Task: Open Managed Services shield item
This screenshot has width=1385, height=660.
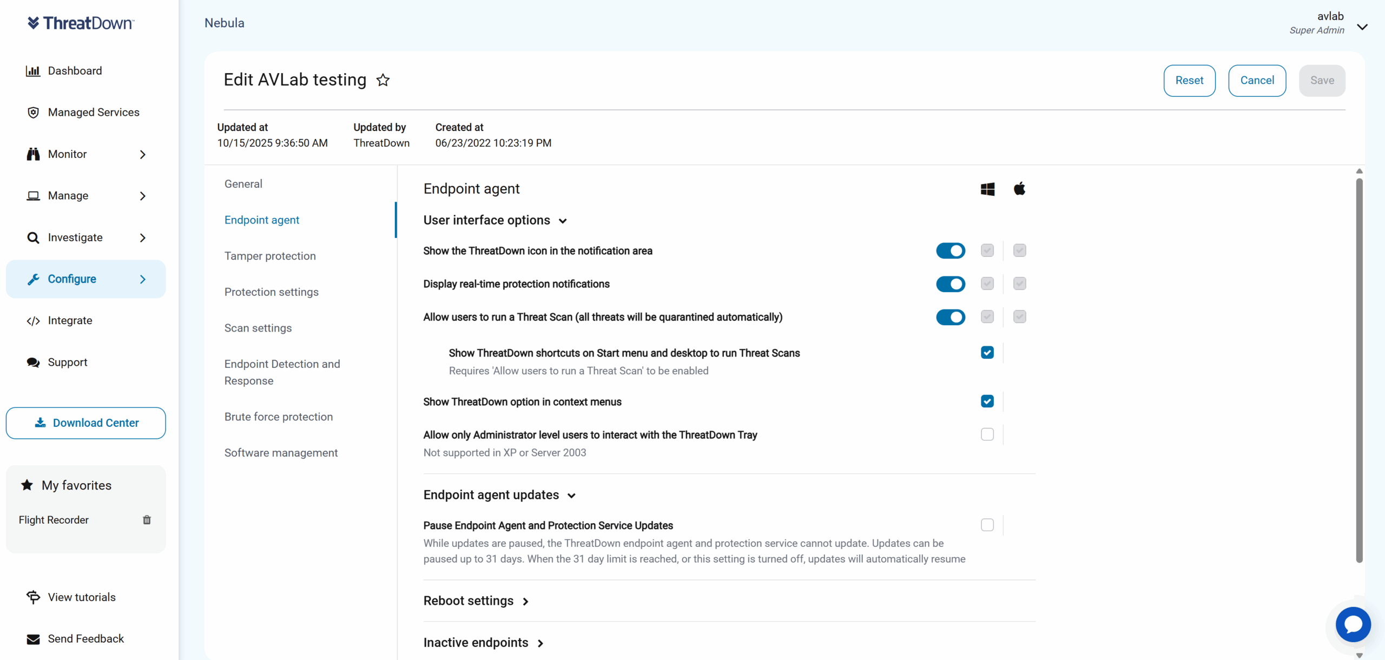Action: coord(93,113)
